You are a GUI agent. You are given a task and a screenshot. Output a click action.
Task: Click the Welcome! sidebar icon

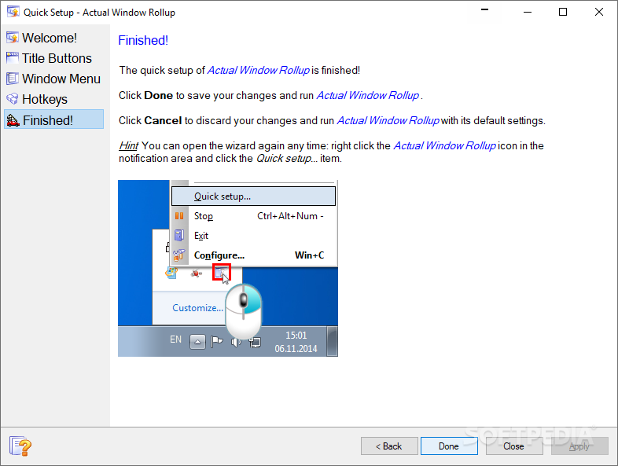13,38
